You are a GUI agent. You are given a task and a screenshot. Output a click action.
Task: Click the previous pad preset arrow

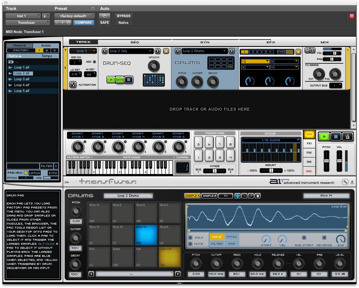(x=91, y=274)
